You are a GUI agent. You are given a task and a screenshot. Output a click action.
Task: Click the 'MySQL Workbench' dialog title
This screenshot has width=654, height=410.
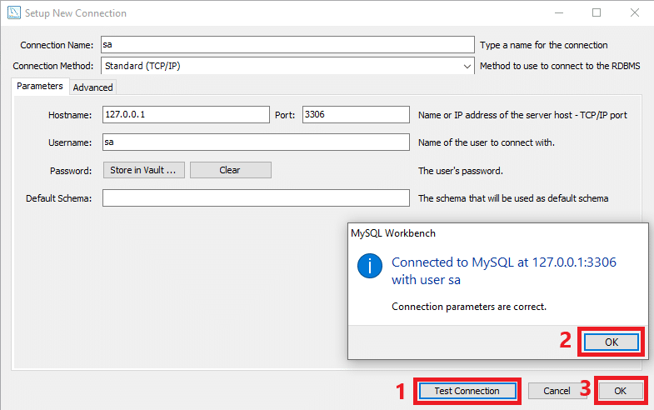[393, 233]
